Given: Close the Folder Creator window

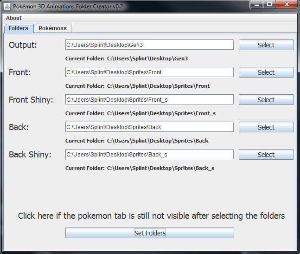Looking at the screenshot, I should click(286, 5).
